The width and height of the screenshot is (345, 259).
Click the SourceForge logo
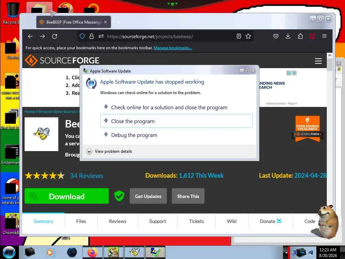click(x=62, y=60)
